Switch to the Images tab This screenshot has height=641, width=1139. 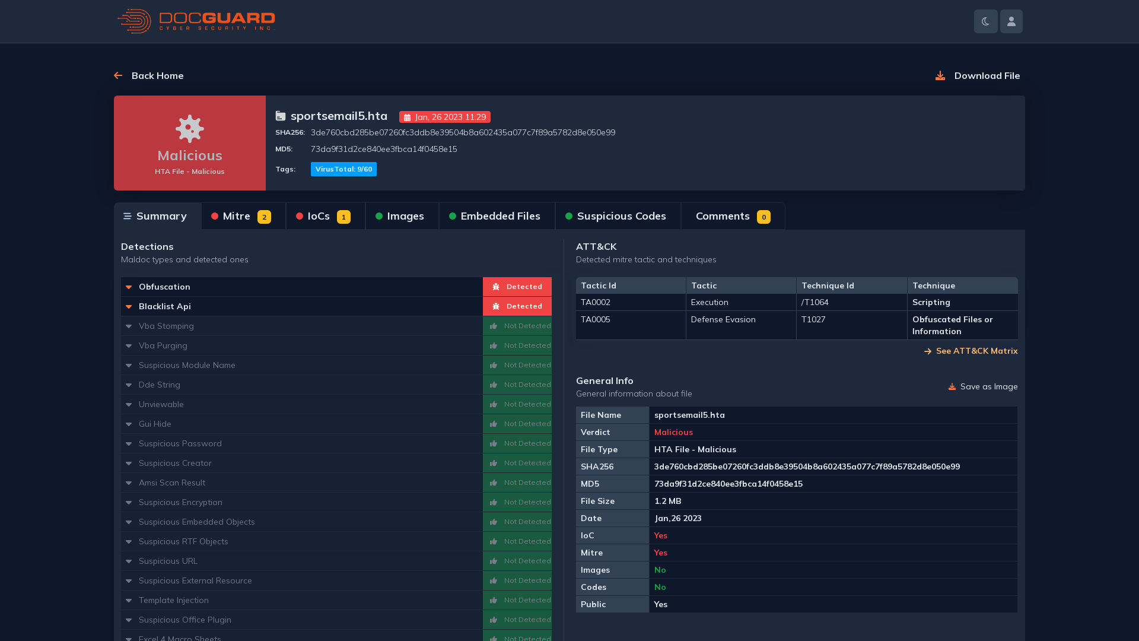[402, 216]
